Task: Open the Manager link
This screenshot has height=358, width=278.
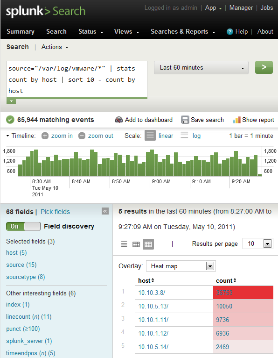Action: tap(241, 8)
